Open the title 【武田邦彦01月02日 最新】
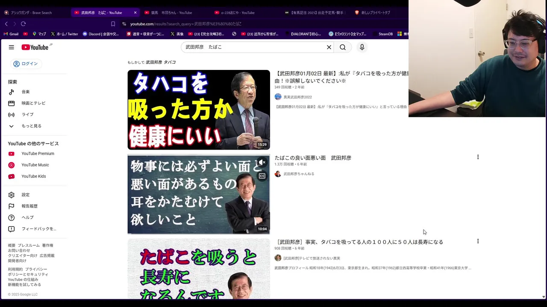The width and height of the screenshot is (547, 307). click(341, 77)
